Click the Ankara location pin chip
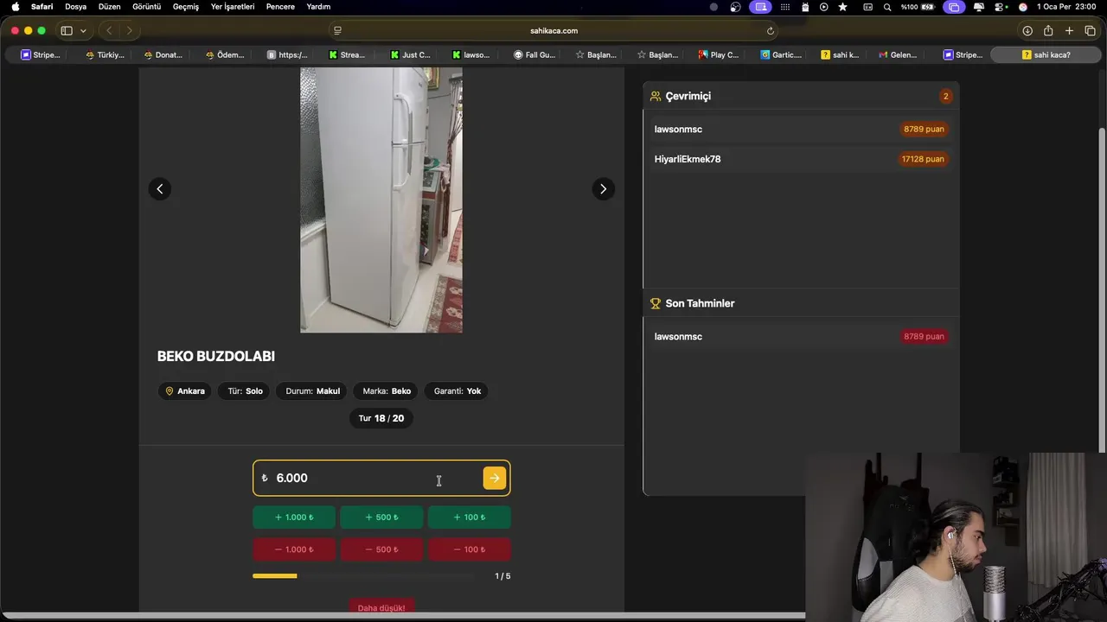Screen dimensions: 1107x622 185,391
